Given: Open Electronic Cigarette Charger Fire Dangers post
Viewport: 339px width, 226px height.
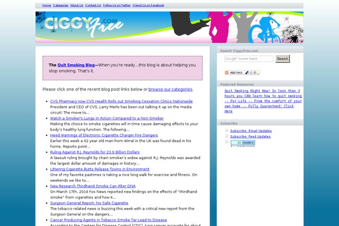Looking at the screenshot, I should [104, 135].
